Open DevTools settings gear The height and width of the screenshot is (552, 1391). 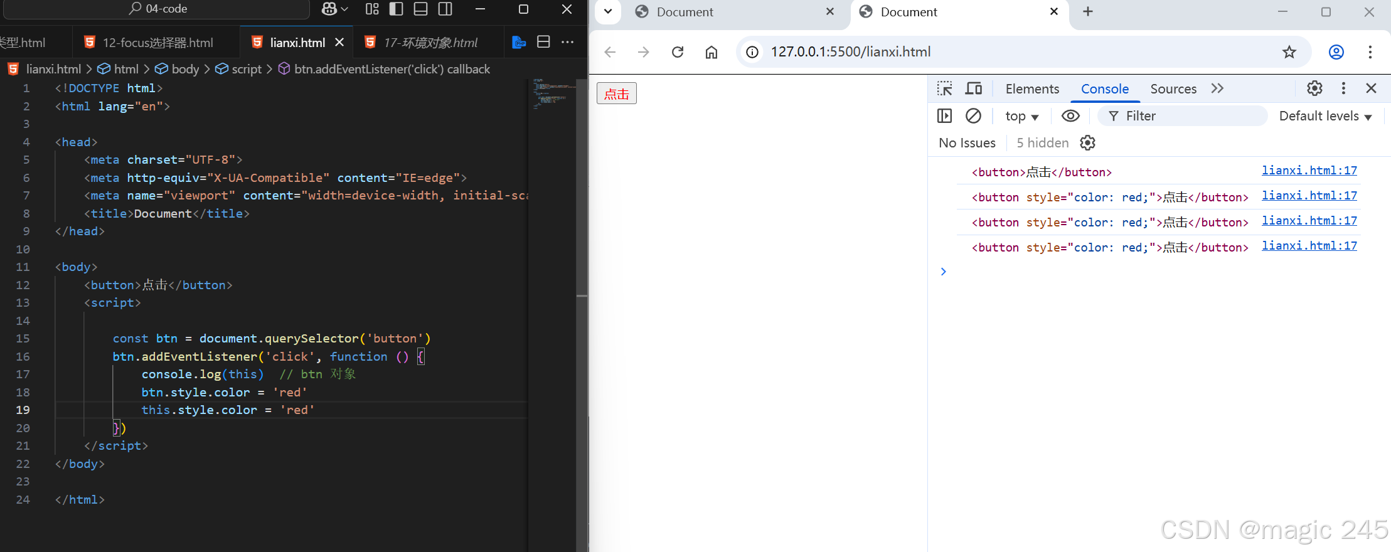1314,88
